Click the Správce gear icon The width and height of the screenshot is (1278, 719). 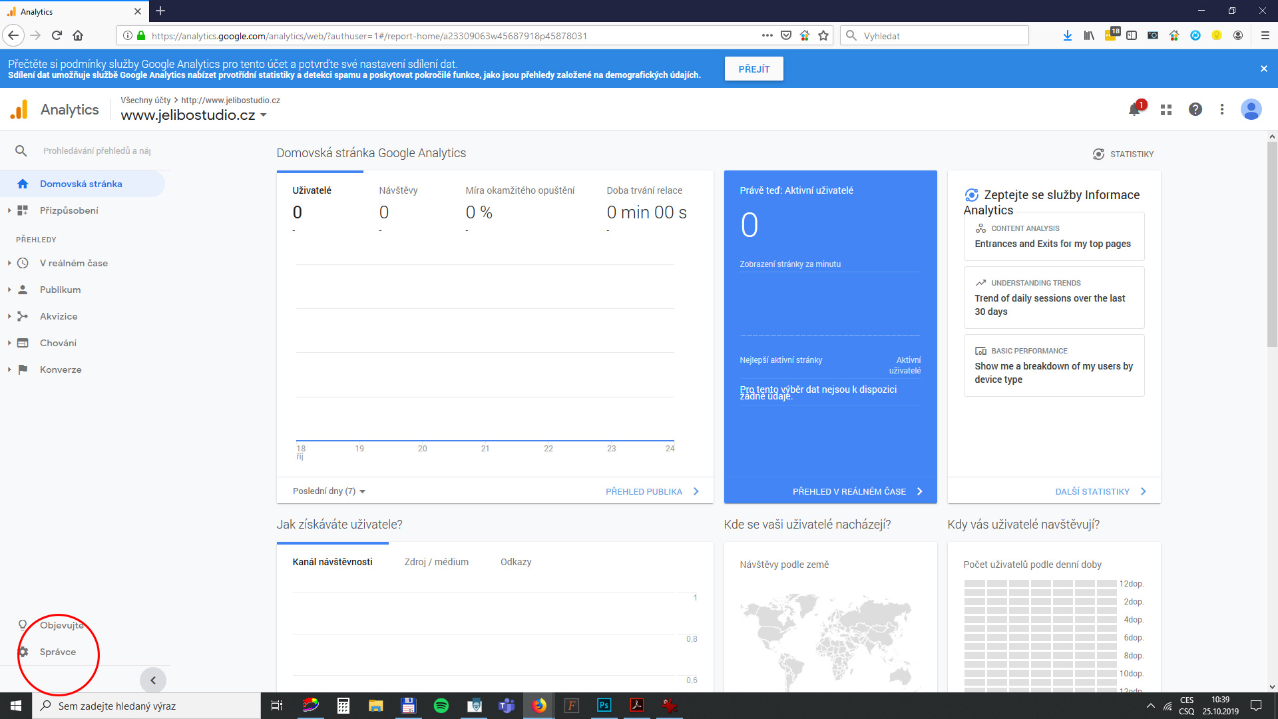(x=23, y=652)
